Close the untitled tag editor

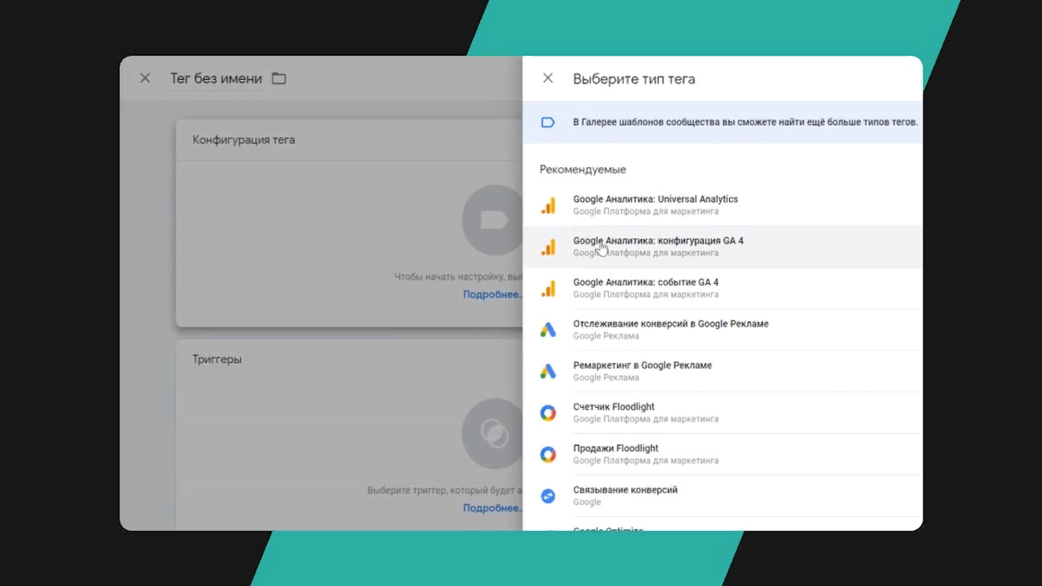click(x=145, y=78)
